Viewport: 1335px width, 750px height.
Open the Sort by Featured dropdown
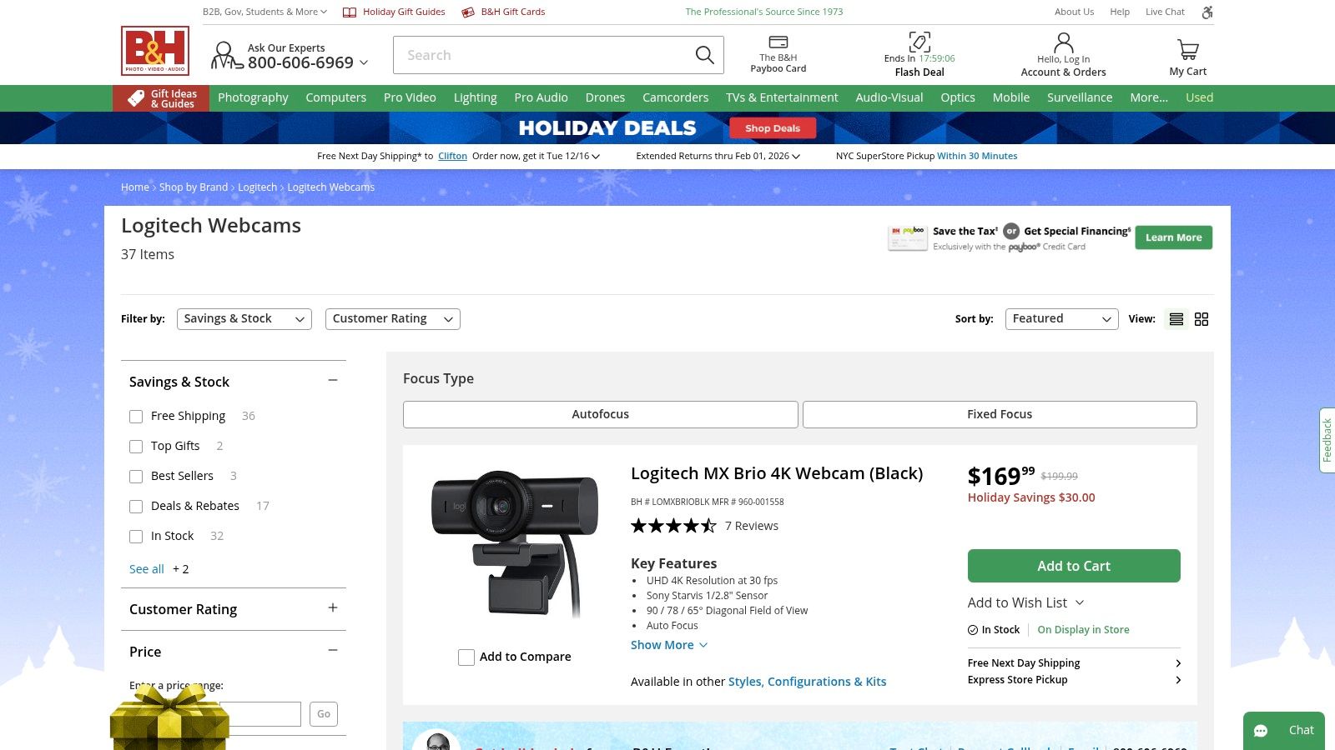tap(1061, 318)
